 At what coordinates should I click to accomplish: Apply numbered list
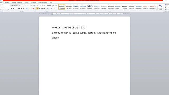[40, 6]
